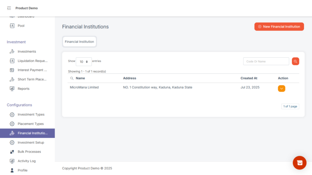Click the Reports sidebar icon
312x175 pixels.
[12, 89]
